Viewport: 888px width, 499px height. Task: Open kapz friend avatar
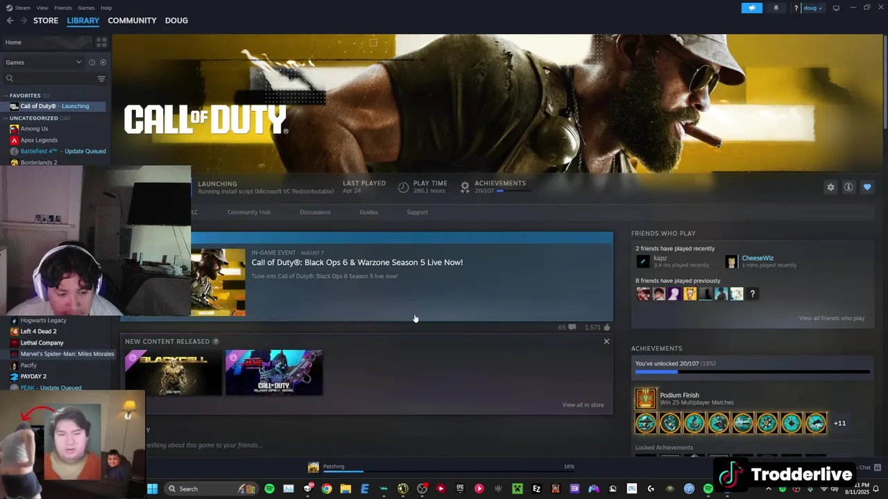coord(643,261)
